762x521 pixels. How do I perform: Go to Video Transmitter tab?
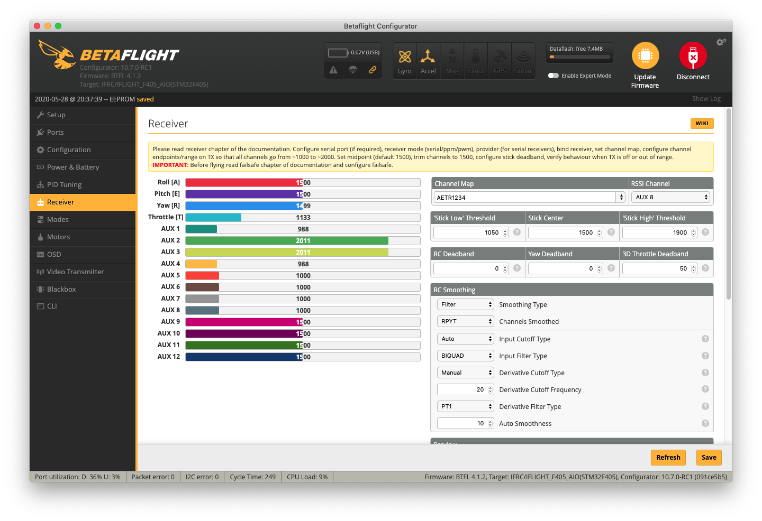click(x=83, y=272)
